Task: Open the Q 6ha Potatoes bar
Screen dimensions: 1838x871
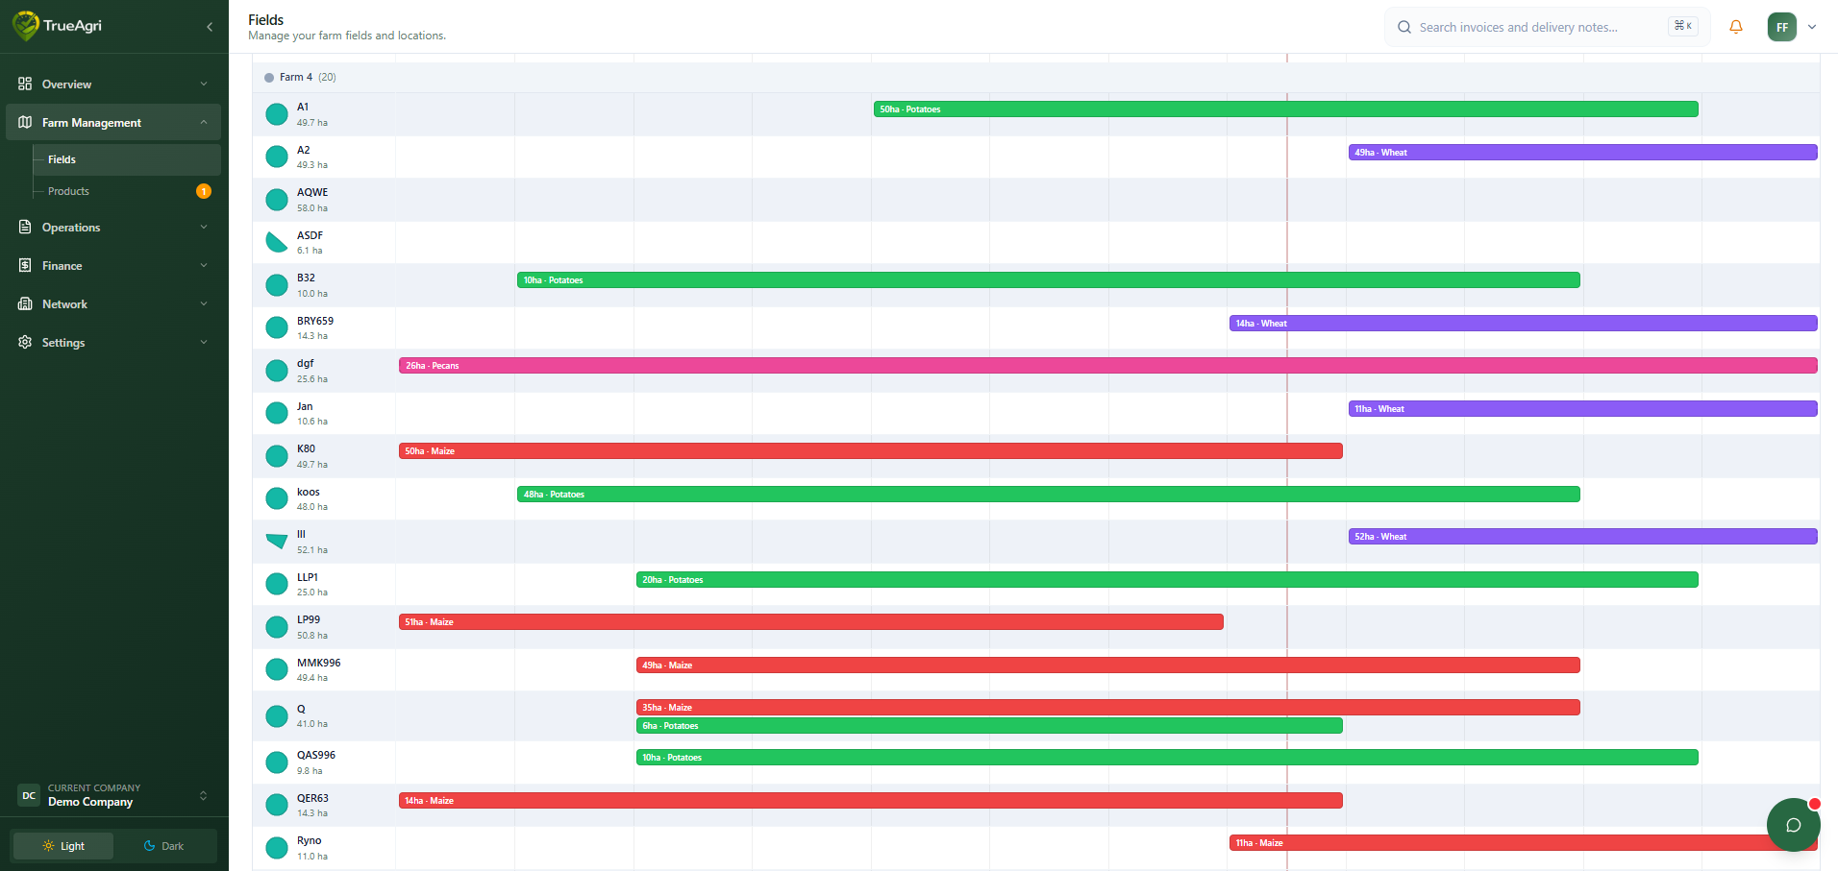Action: point(989,726)
